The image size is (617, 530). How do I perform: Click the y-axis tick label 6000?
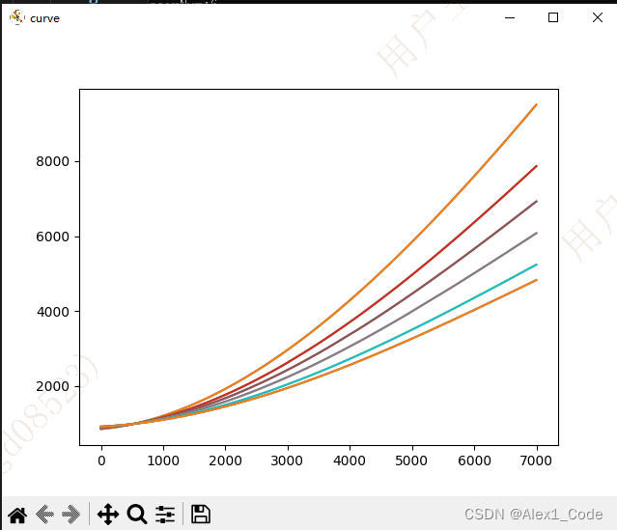coord(52,237)
